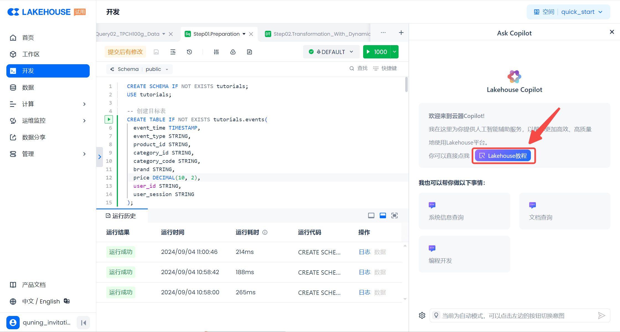Viewport: 620px width, 332px height.
Task: Toggle the half-height results panel layout
Action: [383, 215]
